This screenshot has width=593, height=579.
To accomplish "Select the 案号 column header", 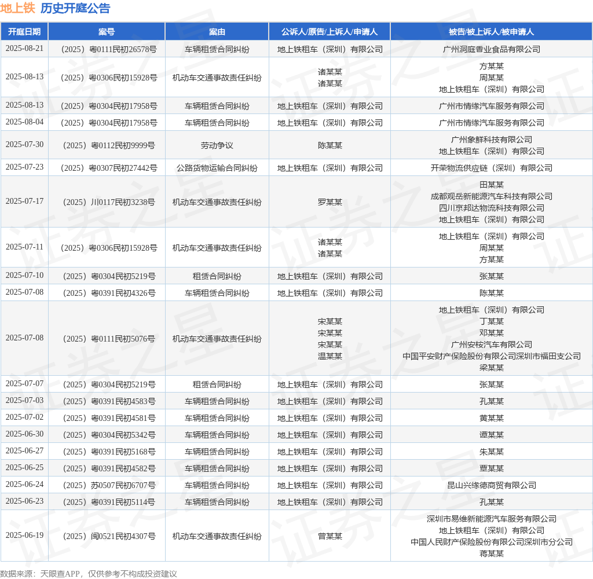I will tap(107, 32).
